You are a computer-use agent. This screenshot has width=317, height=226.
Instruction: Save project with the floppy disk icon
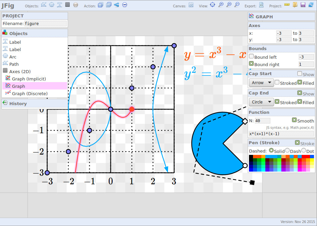click(303, 5)
